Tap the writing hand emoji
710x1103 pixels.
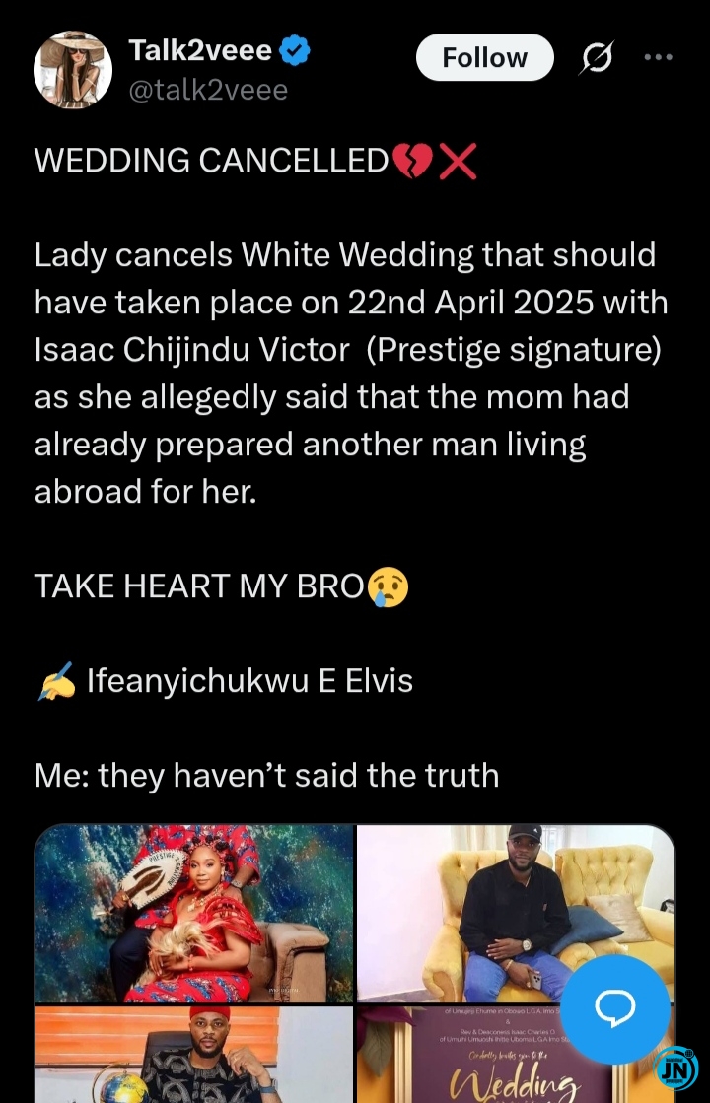(x=56, y=682)
